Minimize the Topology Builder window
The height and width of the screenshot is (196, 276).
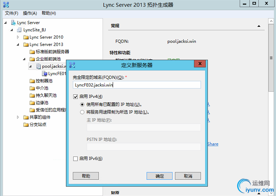tap(245, 3)
